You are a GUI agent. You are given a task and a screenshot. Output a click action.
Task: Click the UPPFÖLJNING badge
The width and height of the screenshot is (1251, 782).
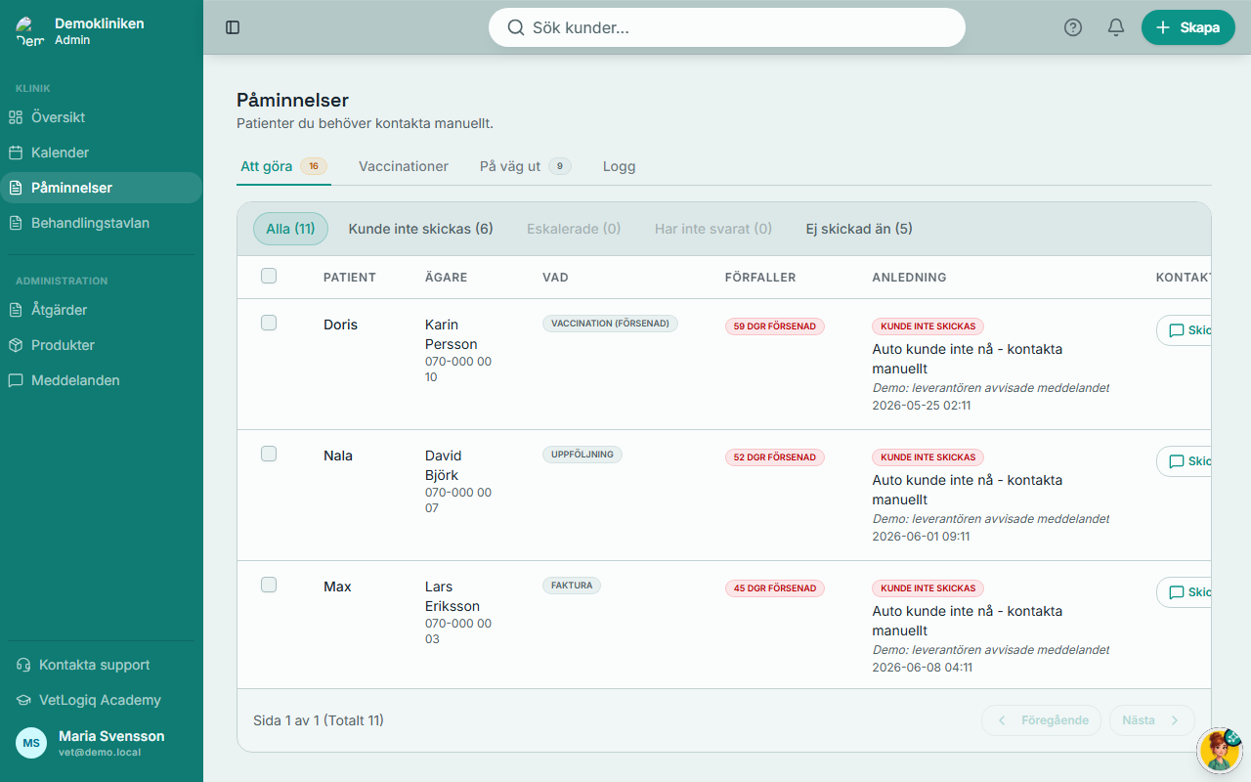point(582,455)
